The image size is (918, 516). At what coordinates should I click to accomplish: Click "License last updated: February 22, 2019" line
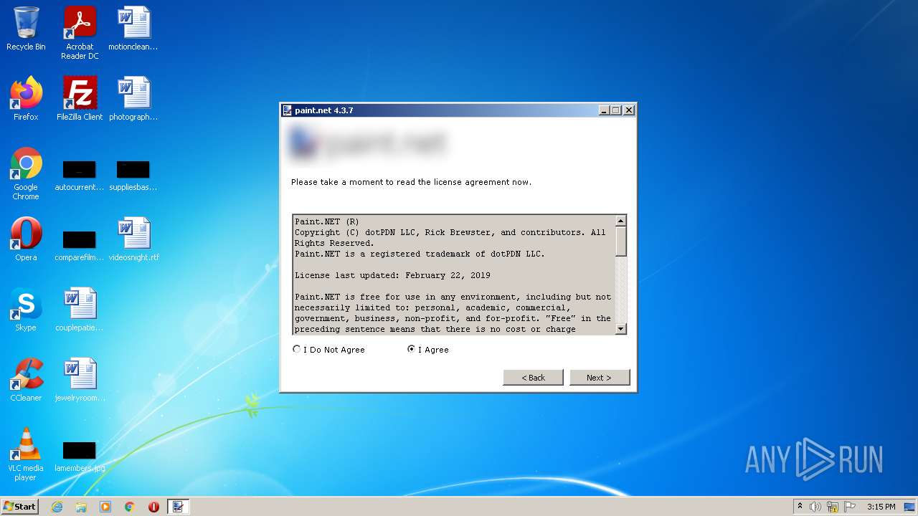(392, 275)
